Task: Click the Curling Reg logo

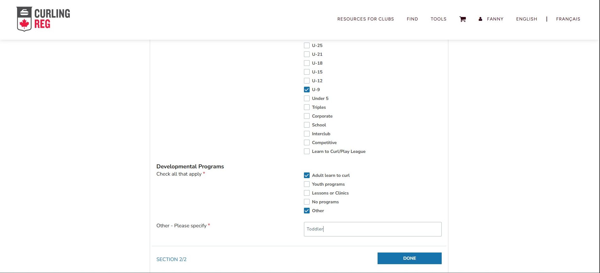Action: pos(43,19)
